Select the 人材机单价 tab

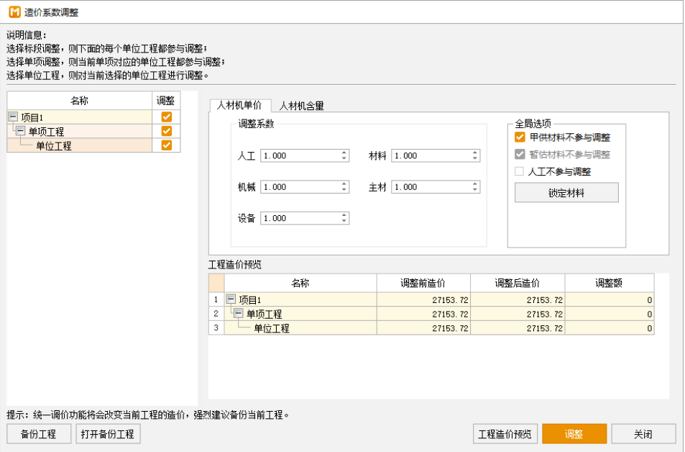[x=239, y=105]
